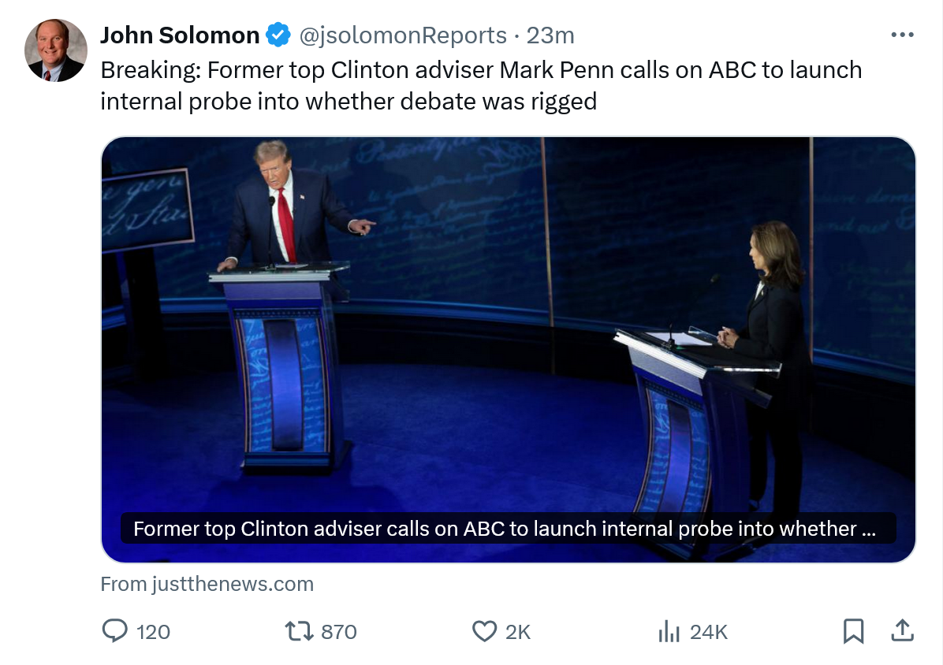This screenshot has width=943, height=665.
Task: Click the 23m timestamp
Action: click(550, 35)
